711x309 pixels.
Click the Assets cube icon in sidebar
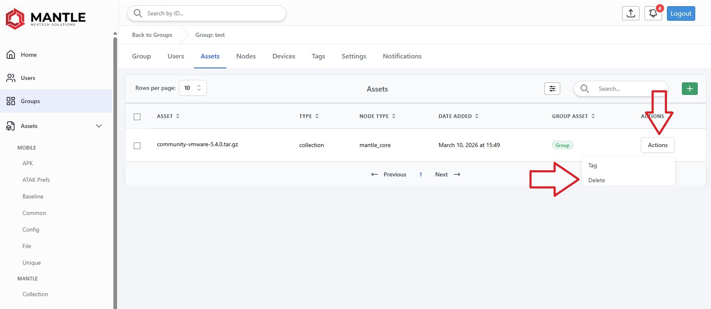11,126
